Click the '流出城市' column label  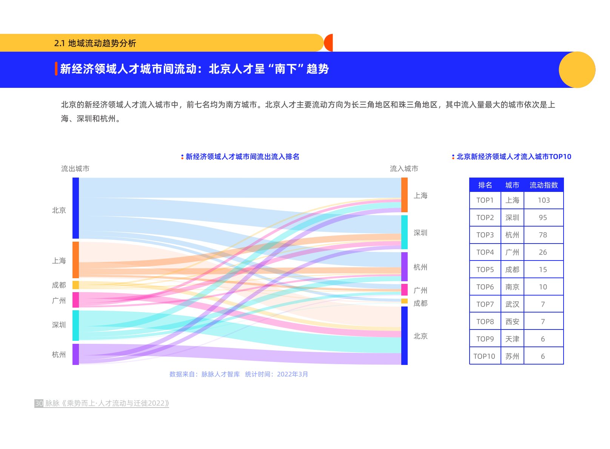click(75, 169)
